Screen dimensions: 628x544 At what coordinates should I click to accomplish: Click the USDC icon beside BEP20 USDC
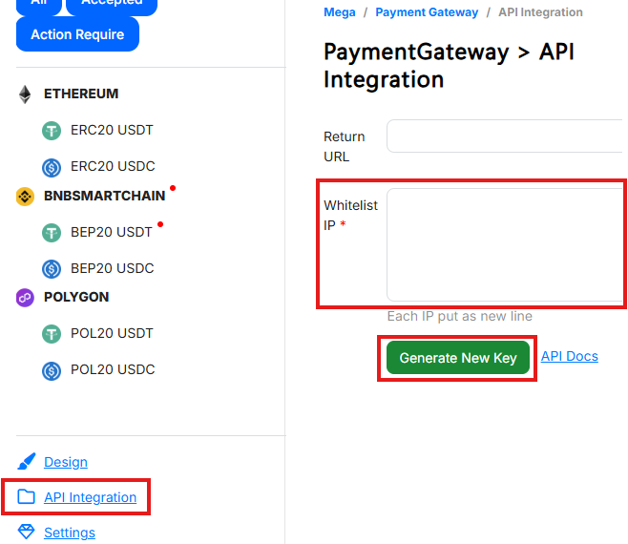[x=52, y=269]
